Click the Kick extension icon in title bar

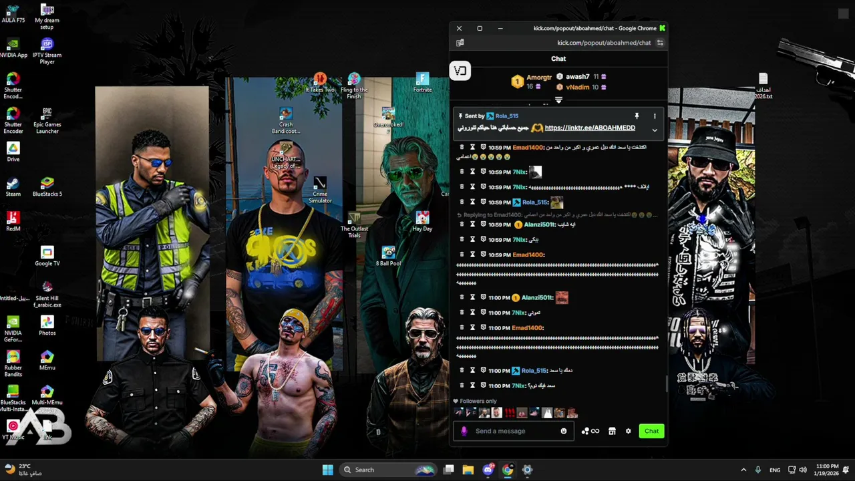point(662,28)
